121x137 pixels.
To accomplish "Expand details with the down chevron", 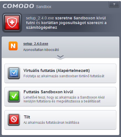I will click(60, 57).
